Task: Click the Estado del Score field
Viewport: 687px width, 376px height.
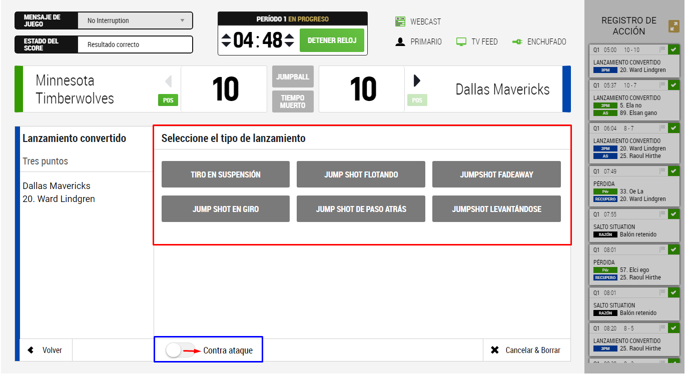Action: point(135,44)
